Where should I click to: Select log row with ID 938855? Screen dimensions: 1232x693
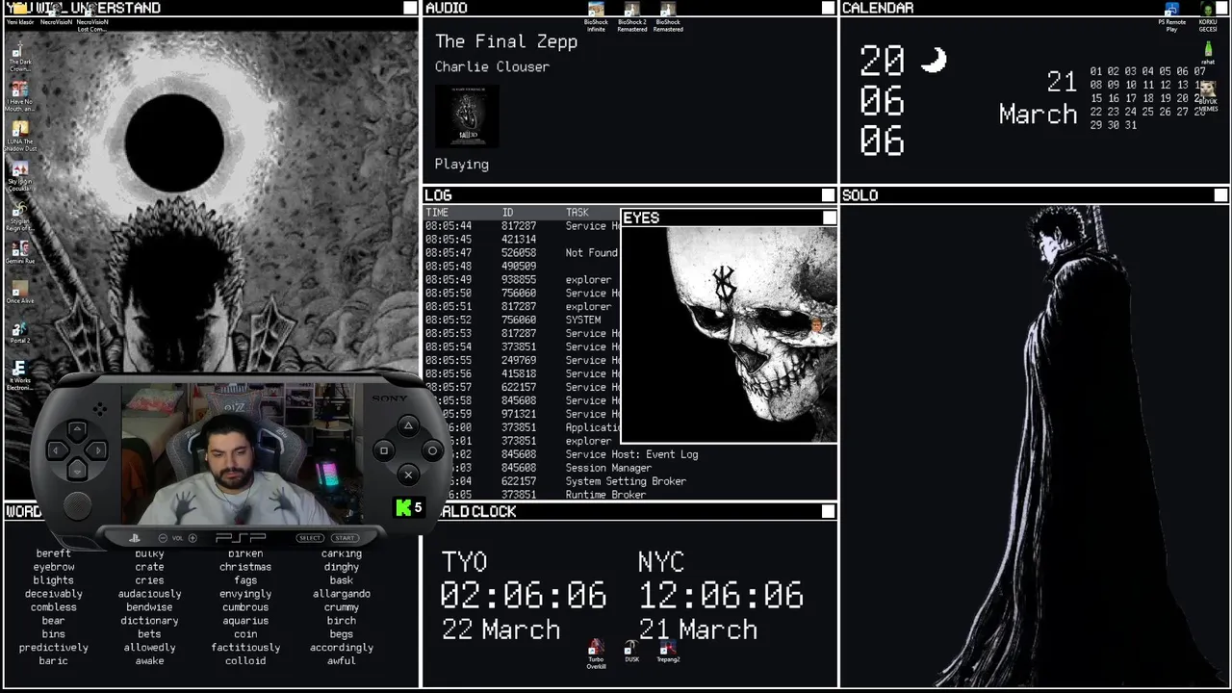coord(523,280)
